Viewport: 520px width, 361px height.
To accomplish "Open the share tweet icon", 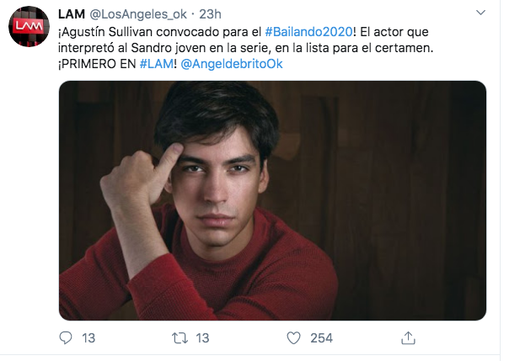I will point(408,338).
